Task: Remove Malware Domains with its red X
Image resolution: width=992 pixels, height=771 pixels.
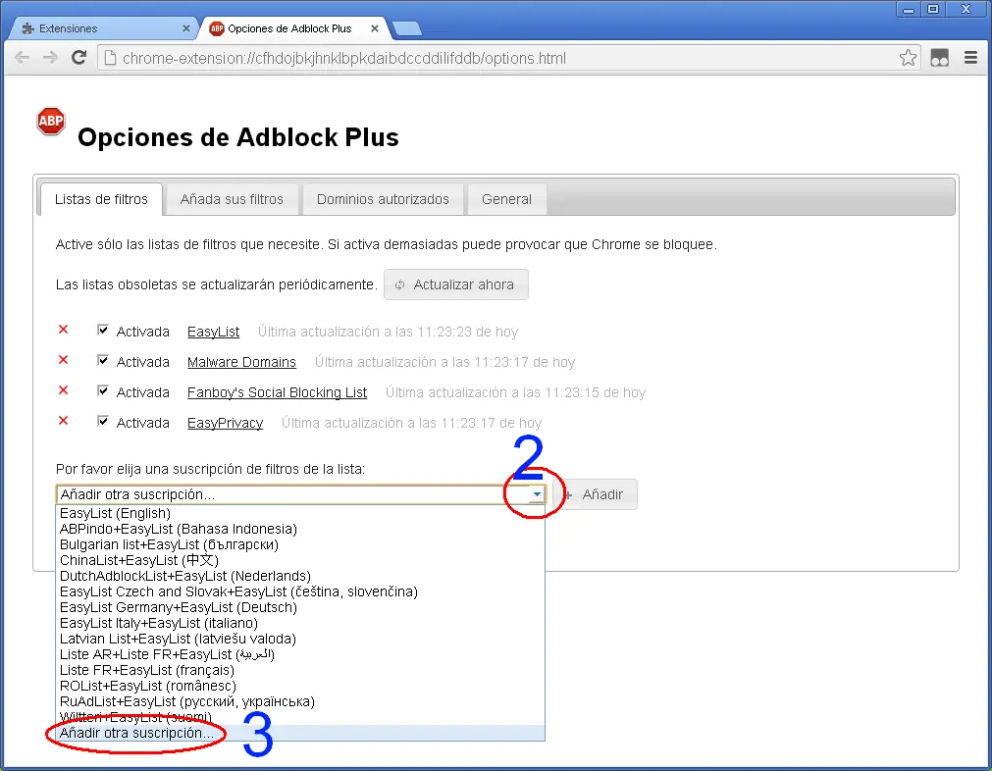Action: (x=63, y=360)
